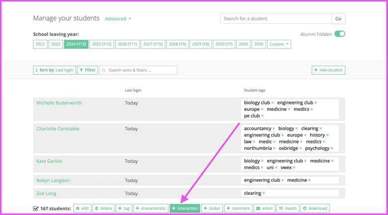Click the match button
This screenshot has width=388, height=215.
click(288, 209)
